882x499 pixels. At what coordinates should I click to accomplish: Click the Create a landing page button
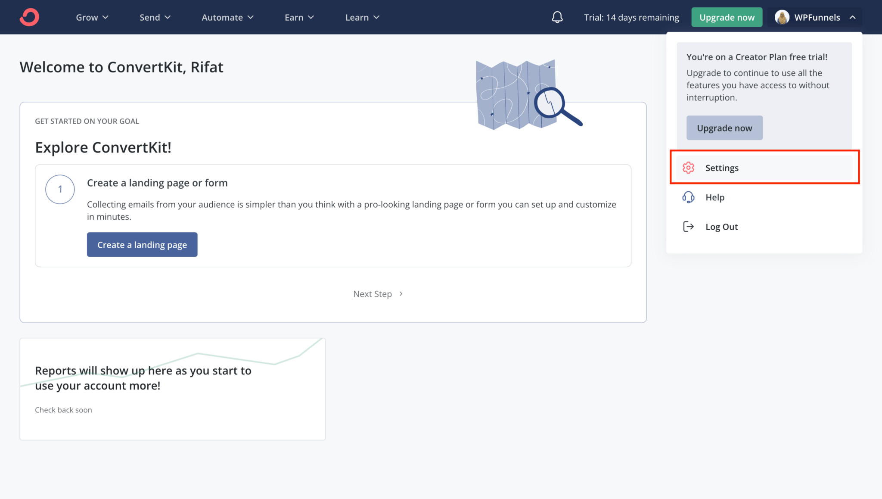click(142, 244)
